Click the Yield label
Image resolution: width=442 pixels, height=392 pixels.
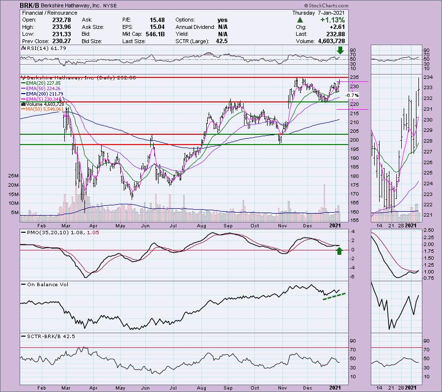(x=182, y=34)
